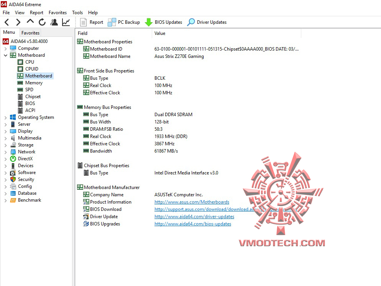
Task: Click the Database cylinder icon
Action: [13, 193]
